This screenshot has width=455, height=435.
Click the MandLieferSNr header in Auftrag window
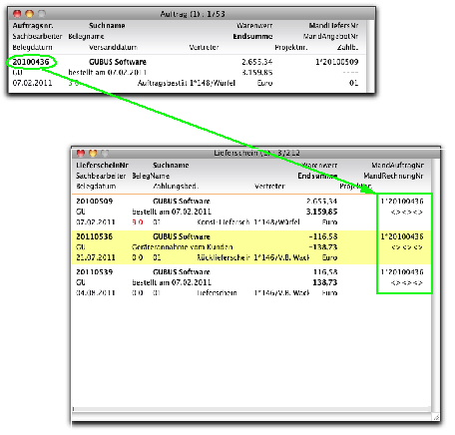click(x=333, y=26)
